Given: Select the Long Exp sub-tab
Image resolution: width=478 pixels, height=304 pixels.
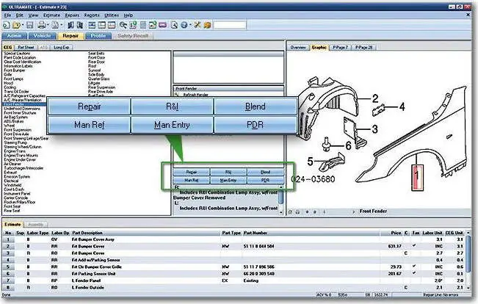Looking at the screenshot, I should coord(61,47).
